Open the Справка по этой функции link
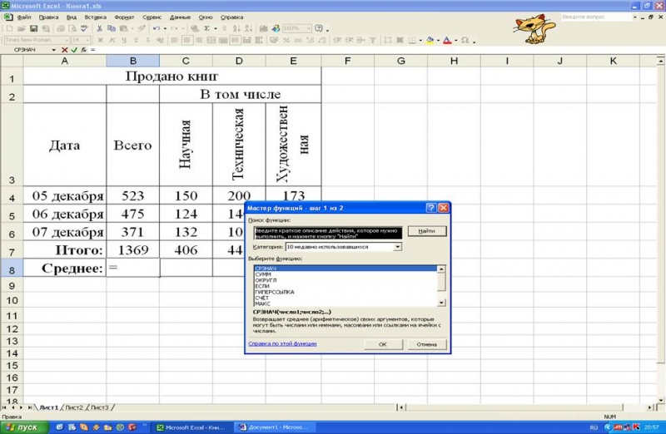This screenshot has width=666, height=434. 282,343
